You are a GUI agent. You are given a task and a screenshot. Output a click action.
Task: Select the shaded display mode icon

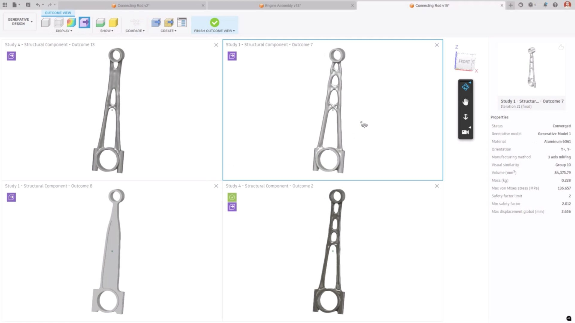coord(46,22)
